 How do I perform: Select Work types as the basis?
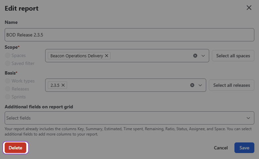tap(8, 81)
